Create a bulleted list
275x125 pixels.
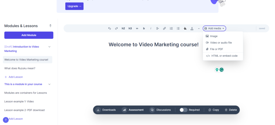[x=178, y=28]
